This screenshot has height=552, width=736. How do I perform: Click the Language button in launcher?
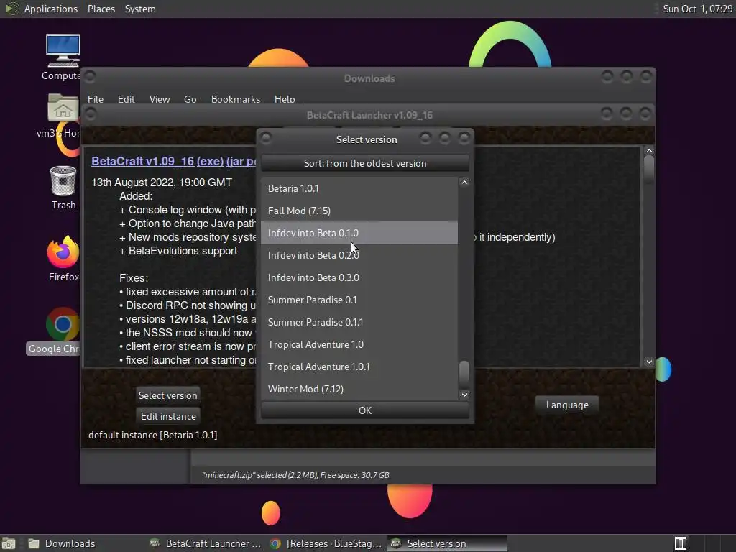tap(567, 405)
